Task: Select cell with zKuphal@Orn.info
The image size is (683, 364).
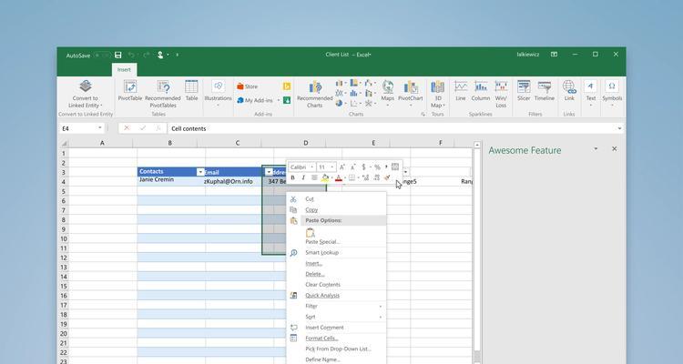Action: point(233,181)
